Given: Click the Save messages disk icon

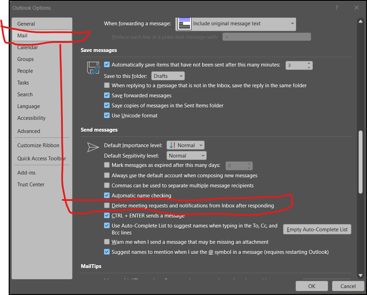Looking at the screenshot, I should (x=93, y=68).
